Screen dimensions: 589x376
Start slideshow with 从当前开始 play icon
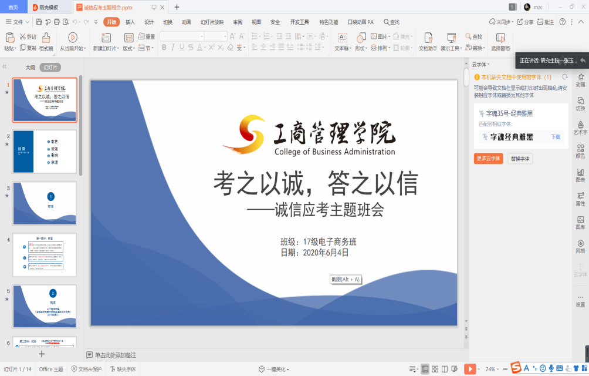(x=73, y=37)
